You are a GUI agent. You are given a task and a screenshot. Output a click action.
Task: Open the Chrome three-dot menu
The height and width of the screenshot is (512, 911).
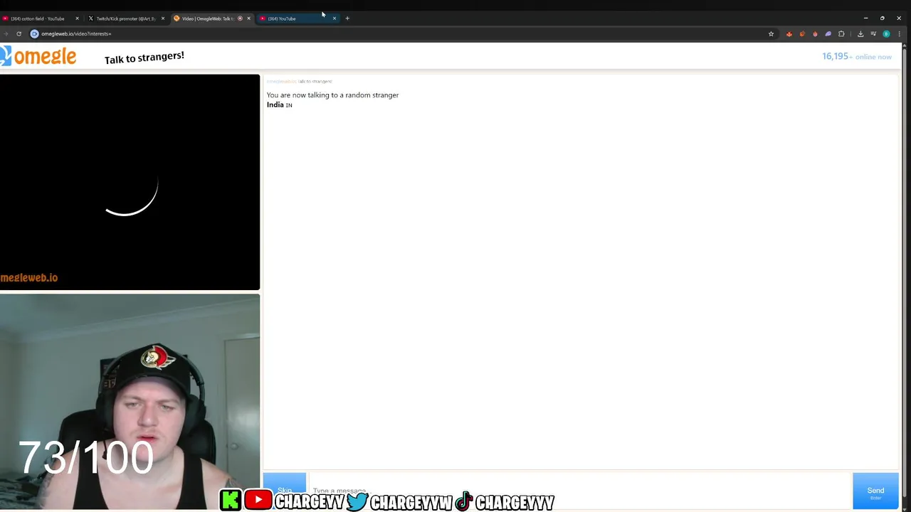[900, 33]
